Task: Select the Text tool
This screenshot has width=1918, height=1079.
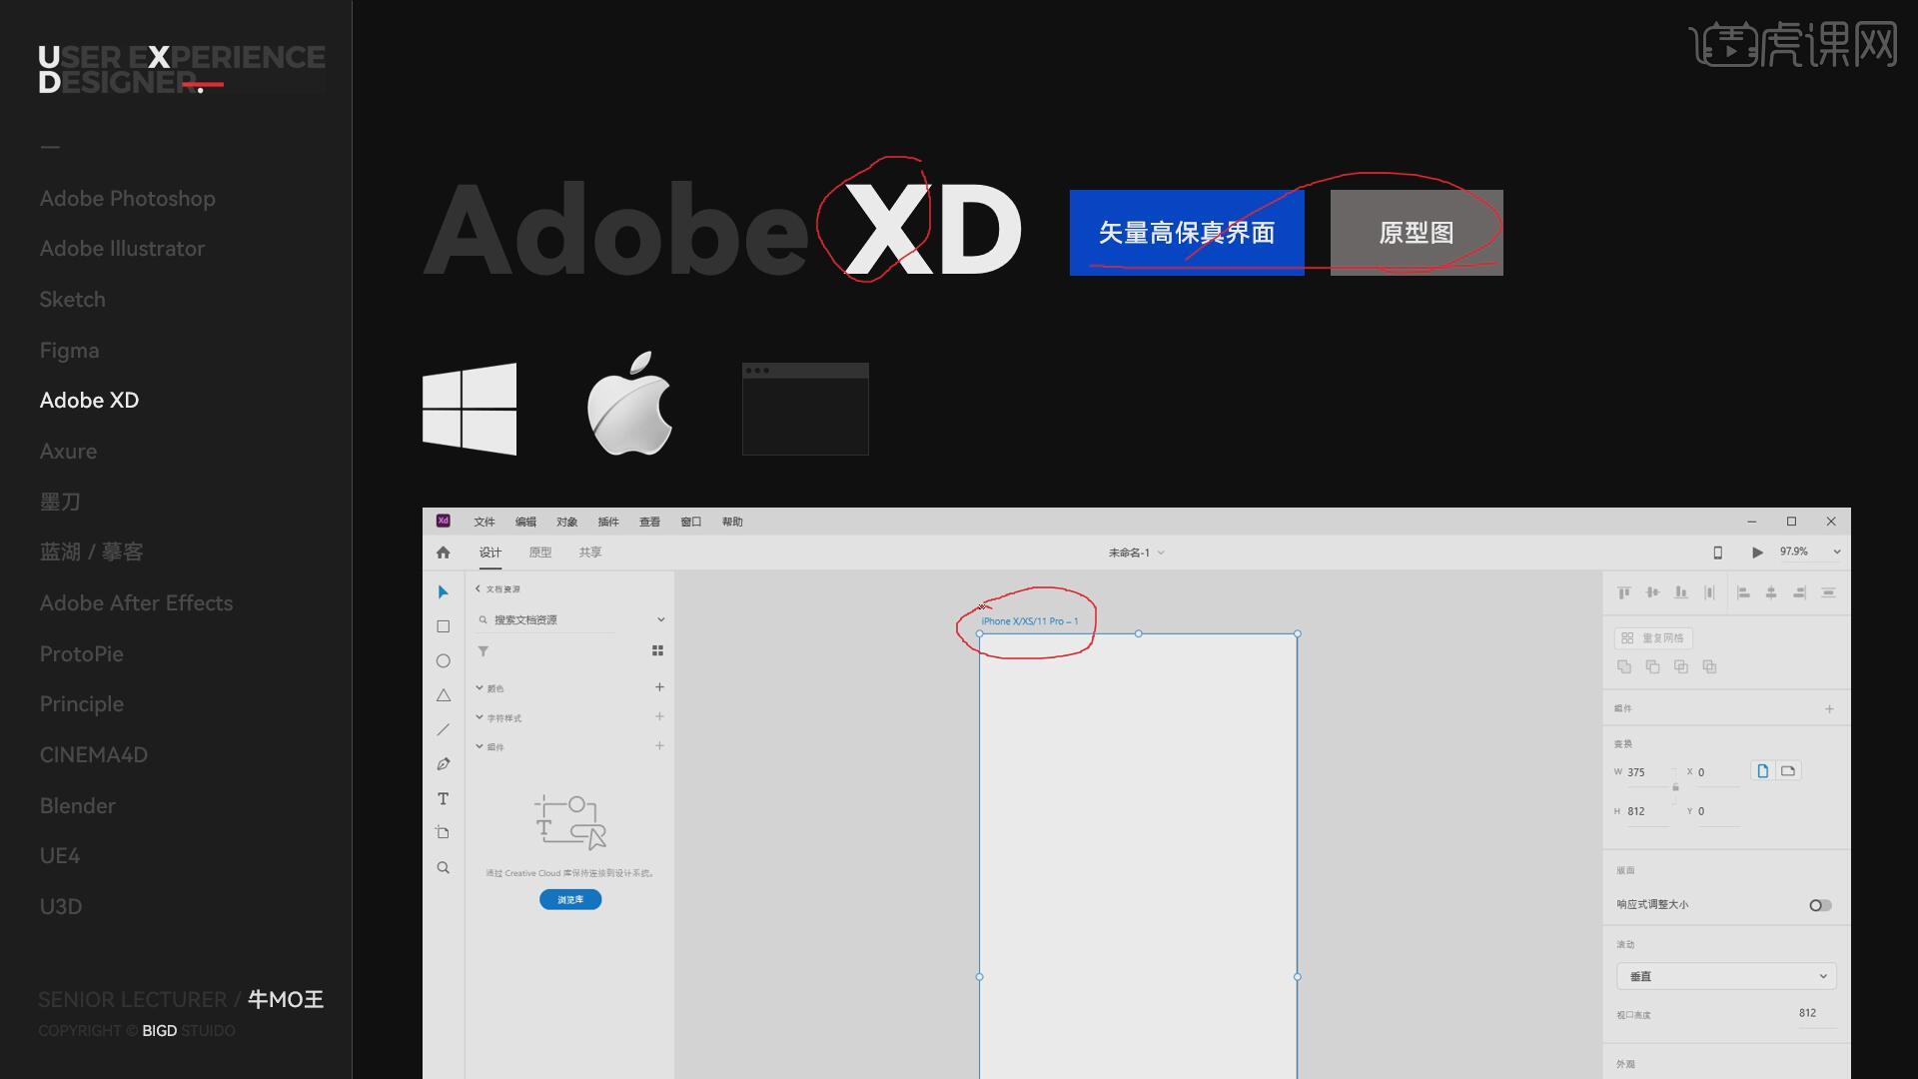Action: pyautogui.click(x=444, y=798)
